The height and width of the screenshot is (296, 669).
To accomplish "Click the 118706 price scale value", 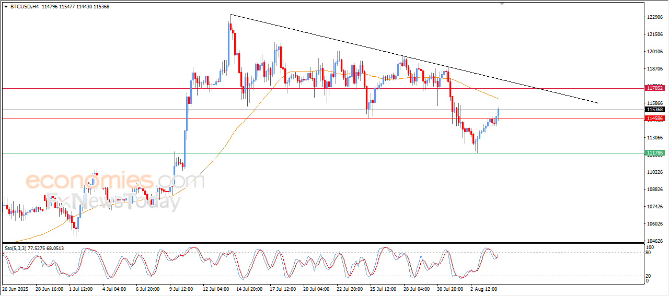I will (x=655, y=69).
